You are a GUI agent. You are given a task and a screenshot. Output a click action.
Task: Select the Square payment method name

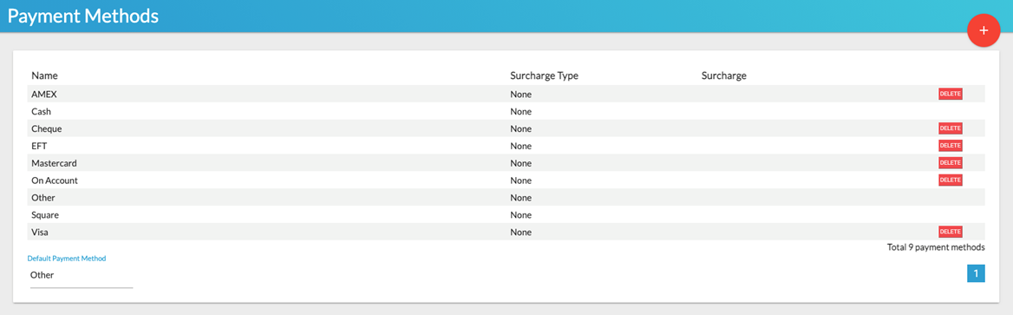pos(45,214)
